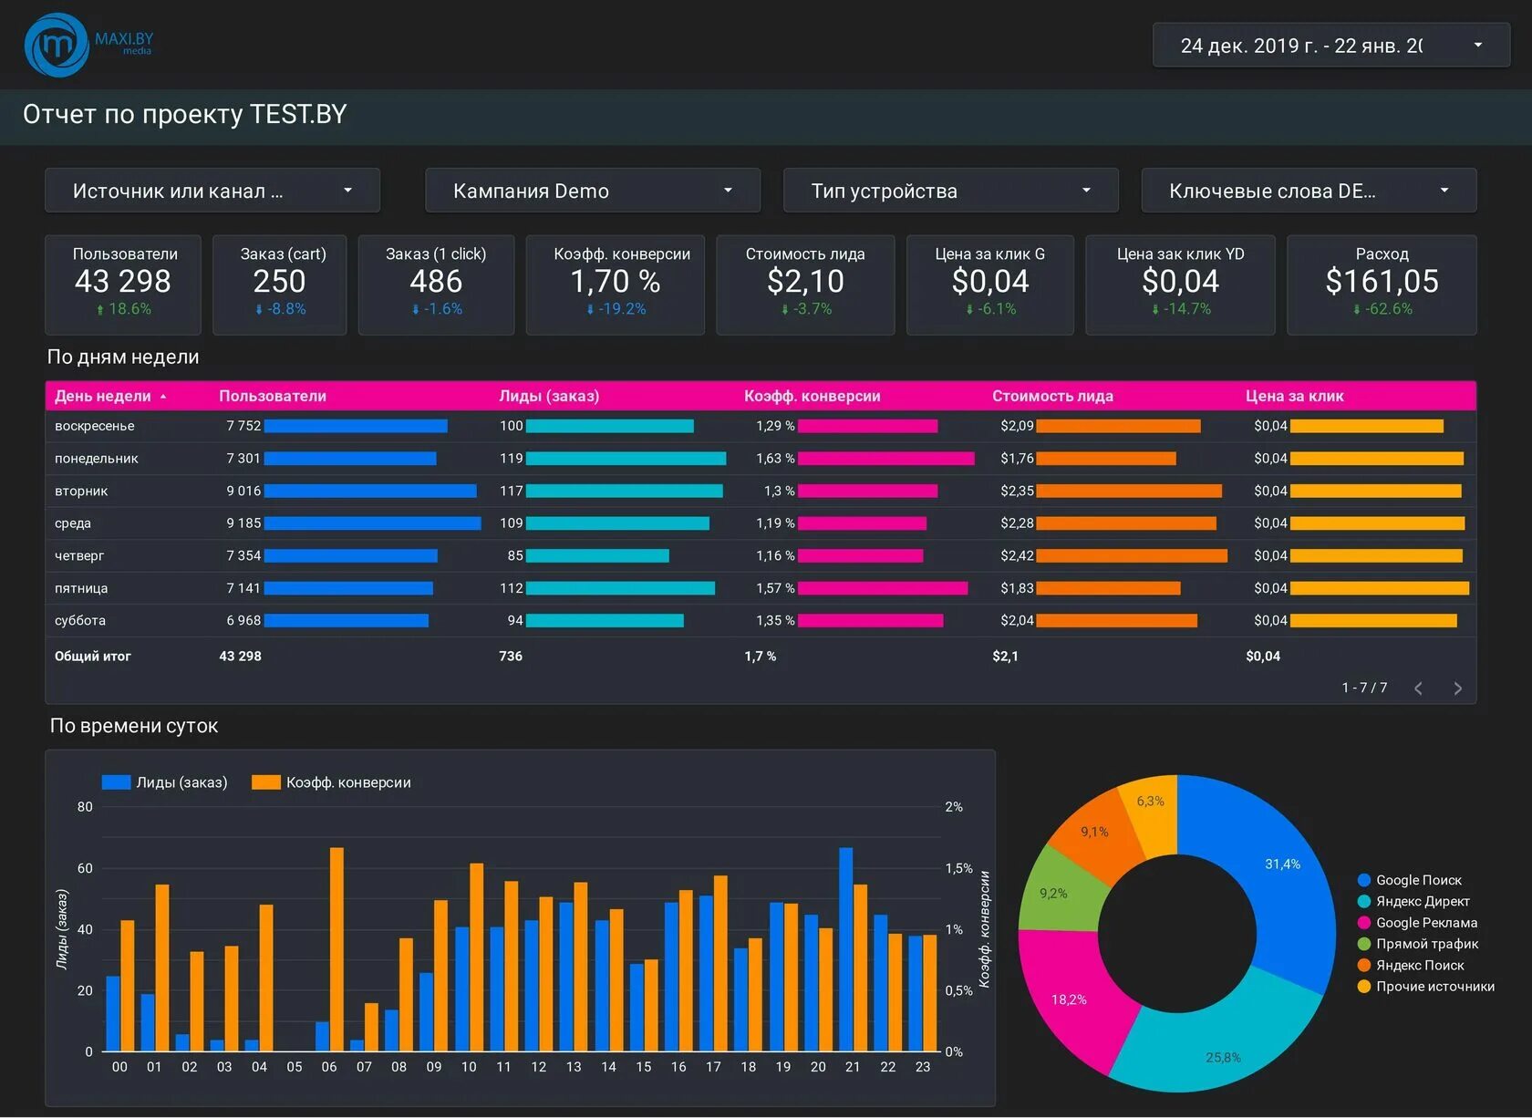Sort by День недели column header
The width and height of the screenshot is (1532, 1118).
[103, 396]
